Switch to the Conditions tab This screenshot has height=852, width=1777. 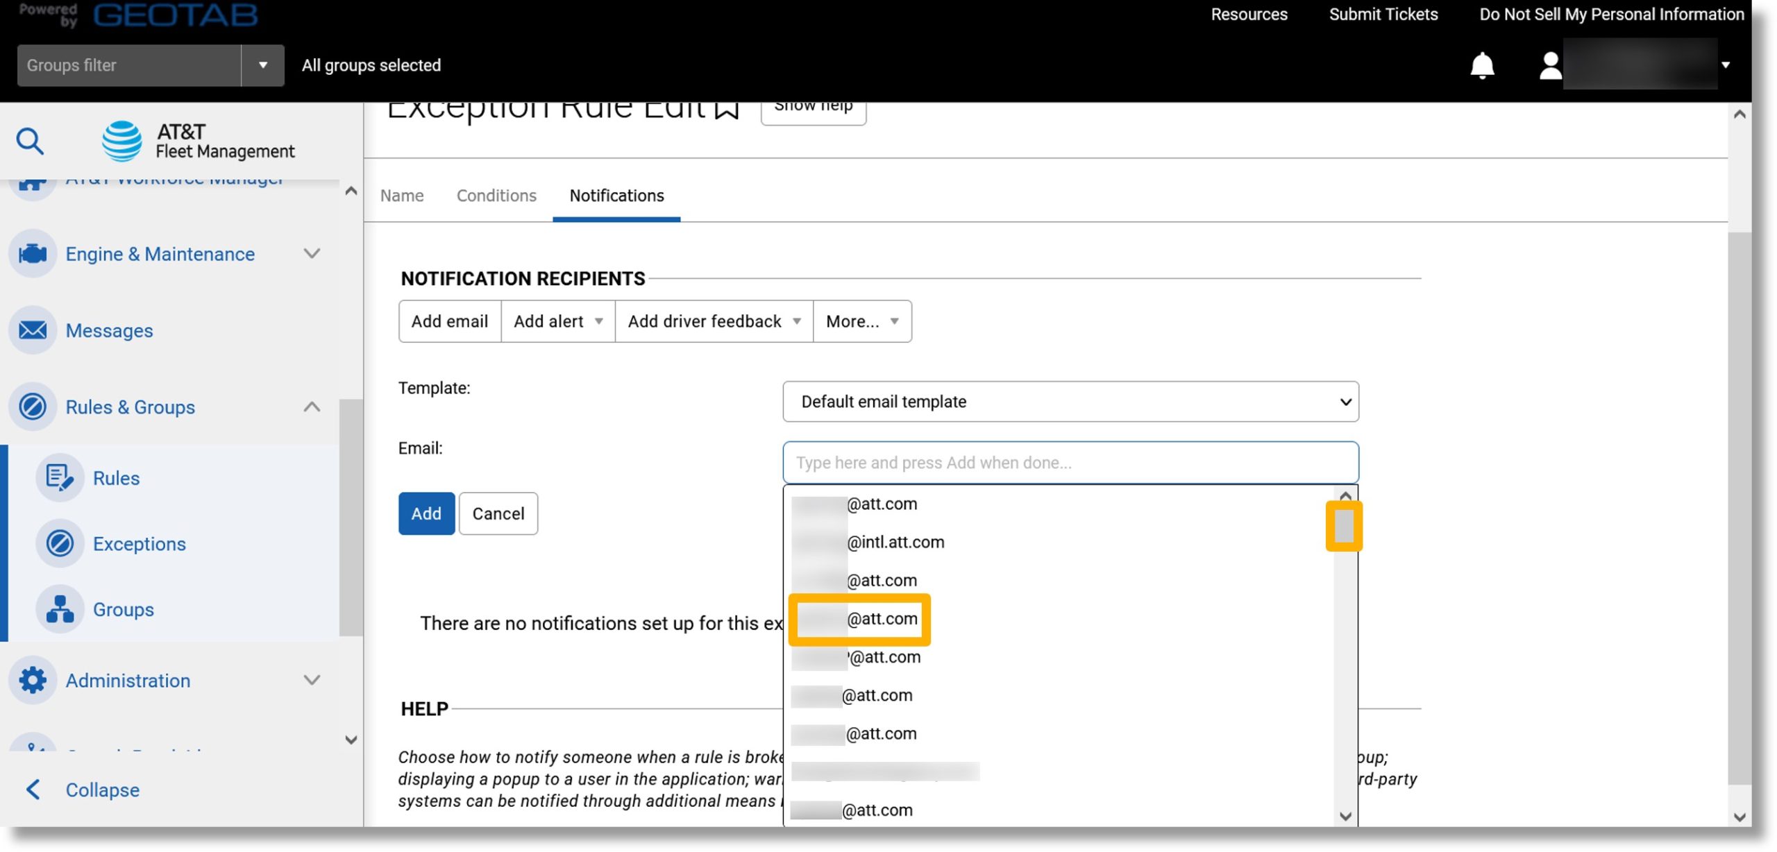click(x=496, y=196)
